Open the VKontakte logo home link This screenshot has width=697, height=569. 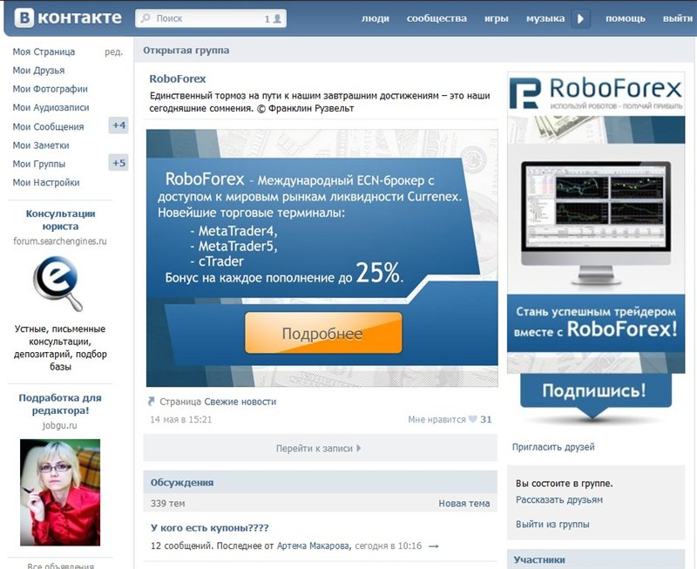click(x=68, y=18)
